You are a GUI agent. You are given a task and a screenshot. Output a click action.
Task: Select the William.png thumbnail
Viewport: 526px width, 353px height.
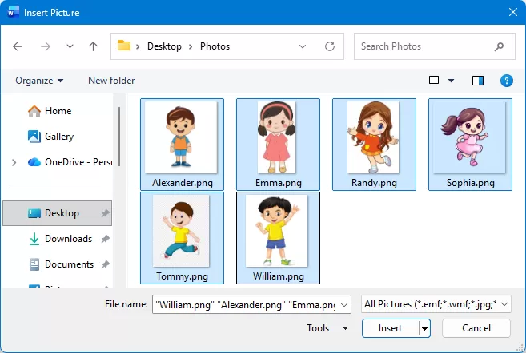[277, 231]
